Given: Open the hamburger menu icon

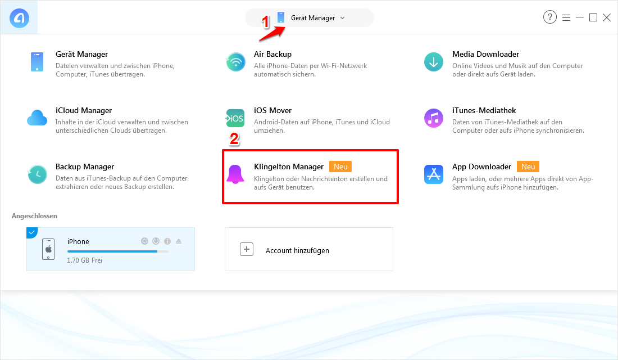Looking at the screenshot, I should pyautogui.click(x=566, y=18).
